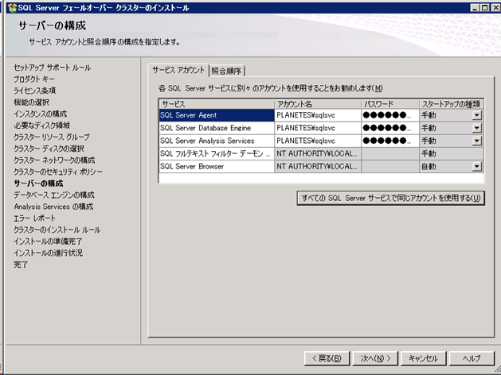Select the SQL Server Database Engine service cell

(x=217, y=128)
